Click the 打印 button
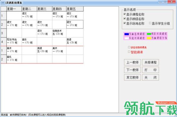The width and height of the screenshot is (177, 117). 150,70
